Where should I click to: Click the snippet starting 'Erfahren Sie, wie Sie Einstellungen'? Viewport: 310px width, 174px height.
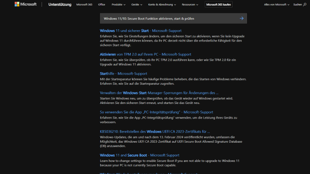172,41
